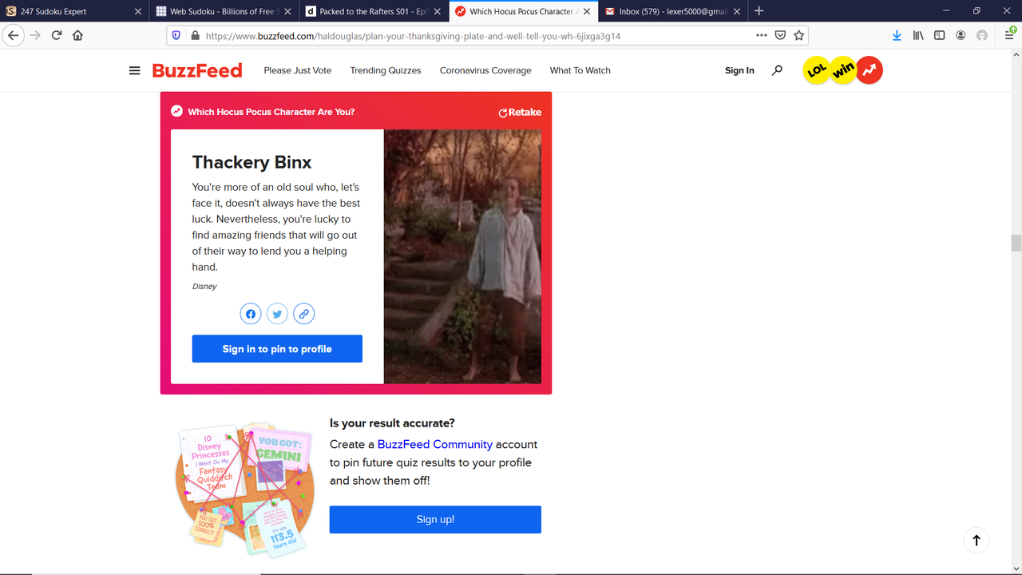Share result on Facebook
The width and height of the screenshot is (1022, 575).
[251, 314]
